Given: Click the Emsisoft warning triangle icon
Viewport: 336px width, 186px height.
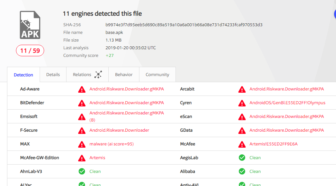Looking at the screenshot, I should 82,117.
